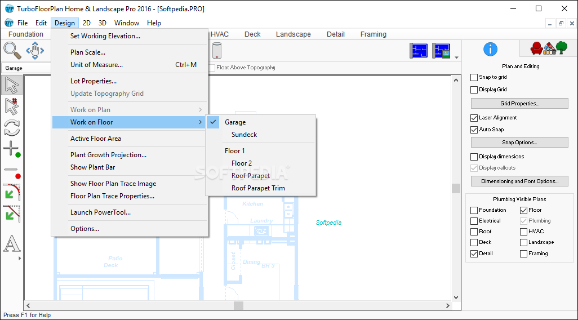
Task: Check Electrical visible plan
Action: click(474, 221)
